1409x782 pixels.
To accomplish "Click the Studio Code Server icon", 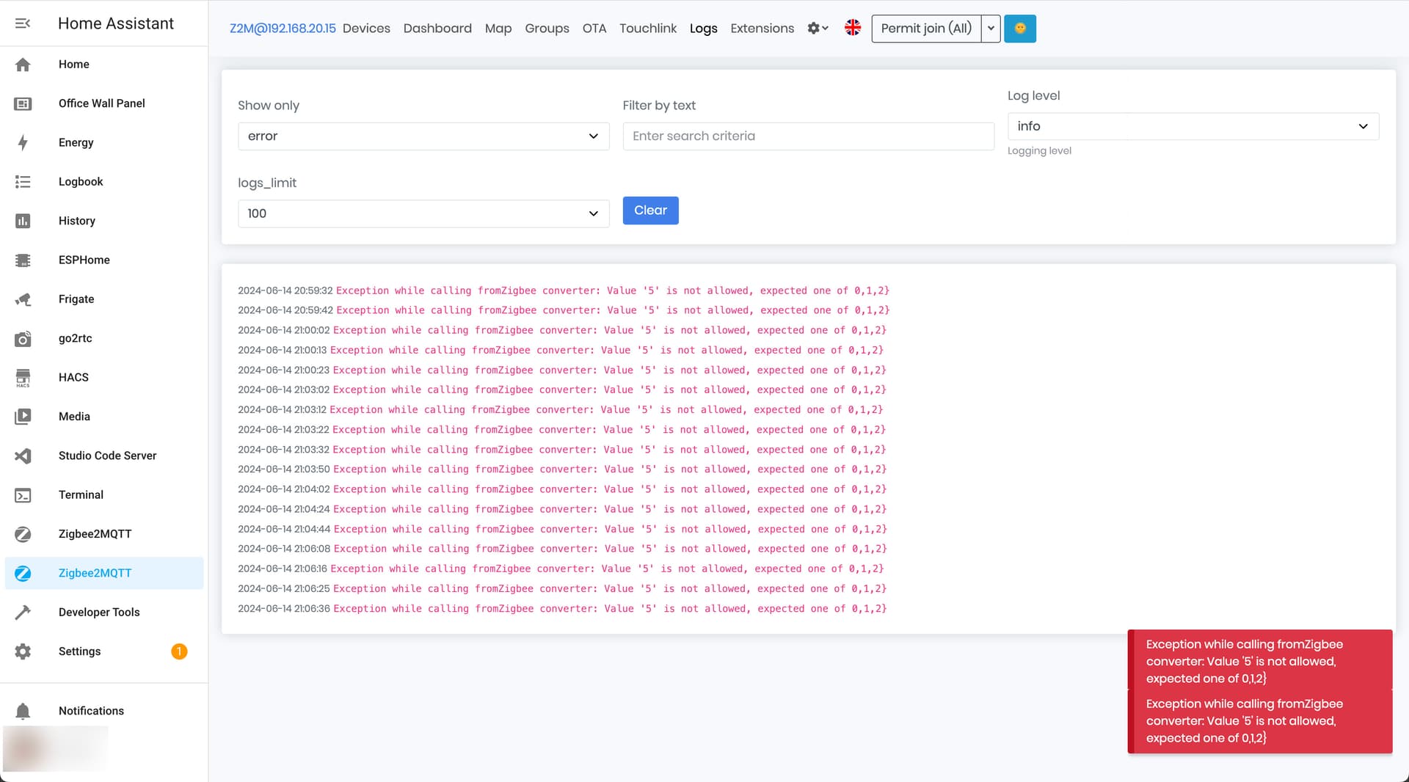I will pos(23,456).
